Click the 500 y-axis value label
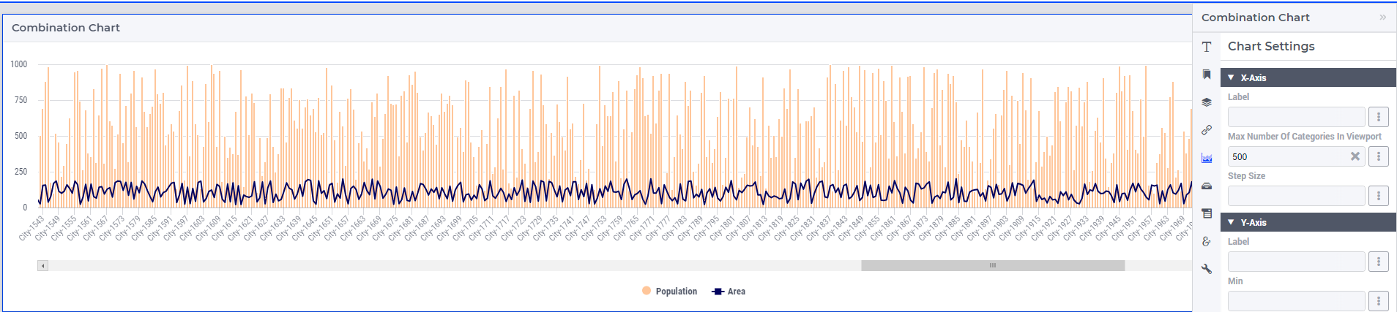Viewport: 1397px width, 312px height. pos(21,136)
